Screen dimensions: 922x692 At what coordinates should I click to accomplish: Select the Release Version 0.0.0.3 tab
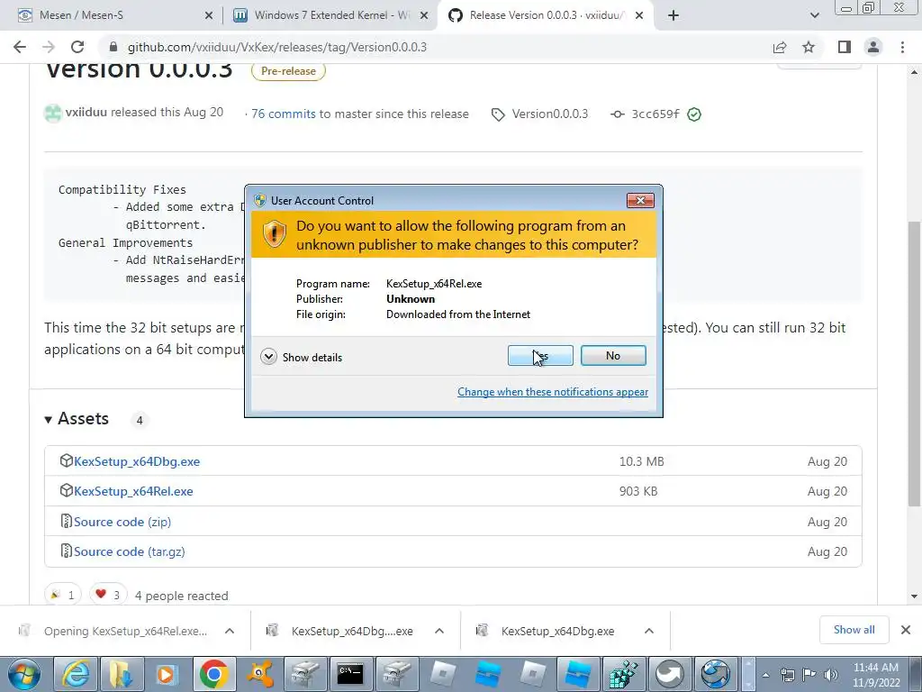tap(544, 15)
